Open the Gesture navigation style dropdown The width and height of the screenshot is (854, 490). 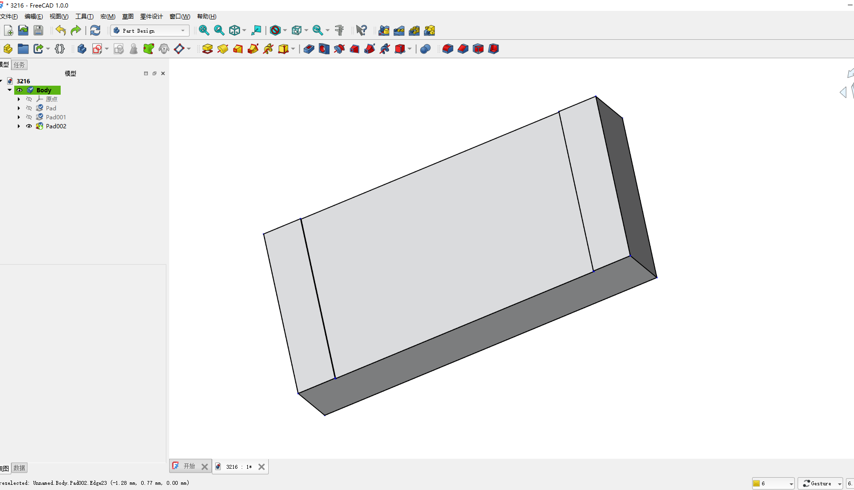click(x=820, y=483)
